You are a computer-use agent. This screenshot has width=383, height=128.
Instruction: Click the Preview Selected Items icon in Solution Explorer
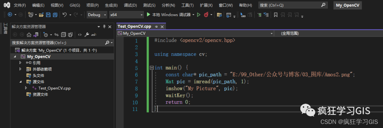[94, 35]
